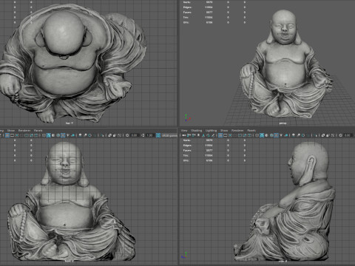Screen dimensions: 355x266
Task: Click 'Edges:' heads-up label in perspective viewport
Action: coord(187,7)
